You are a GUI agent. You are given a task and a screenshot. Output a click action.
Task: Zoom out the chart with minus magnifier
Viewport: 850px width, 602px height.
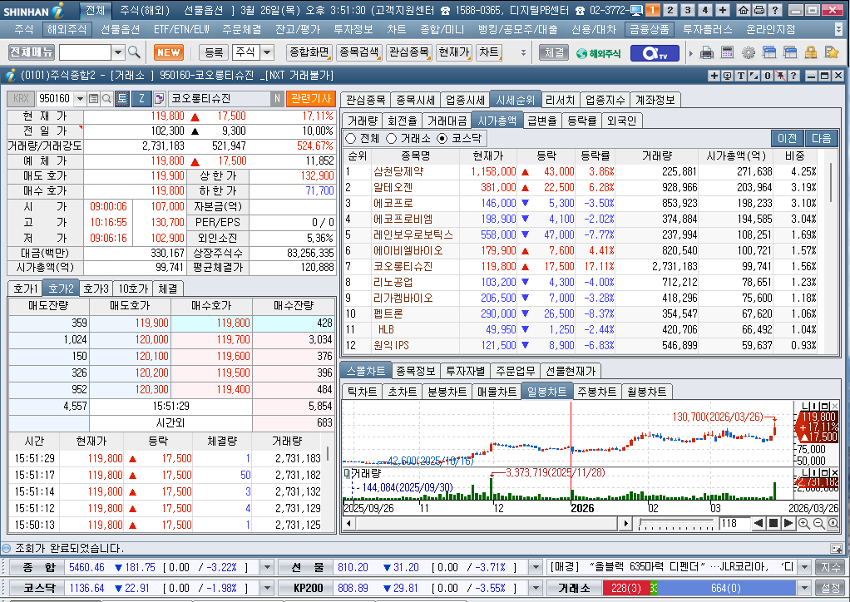click(818, 524)
